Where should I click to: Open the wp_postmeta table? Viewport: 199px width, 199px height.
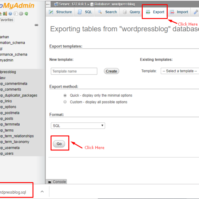click(10, 113)
